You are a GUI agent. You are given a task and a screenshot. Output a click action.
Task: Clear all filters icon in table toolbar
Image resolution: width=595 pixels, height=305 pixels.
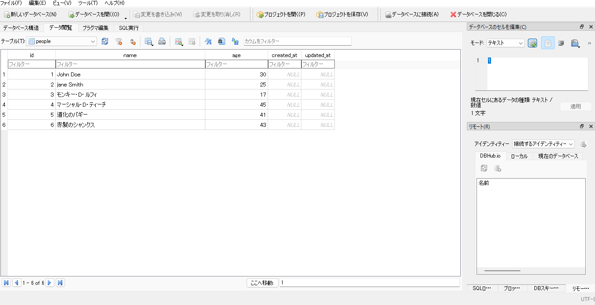118,41
